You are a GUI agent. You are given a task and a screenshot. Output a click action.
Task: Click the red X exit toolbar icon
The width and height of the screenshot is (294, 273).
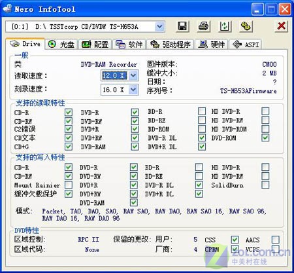[281, 26]
